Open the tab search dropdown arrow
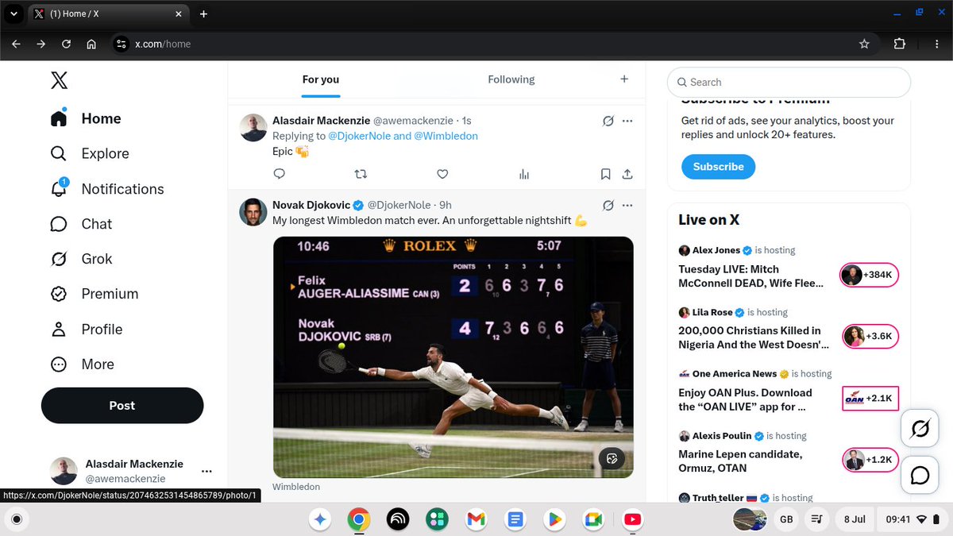Screen dimensions: 953x536 click(14, 14)
